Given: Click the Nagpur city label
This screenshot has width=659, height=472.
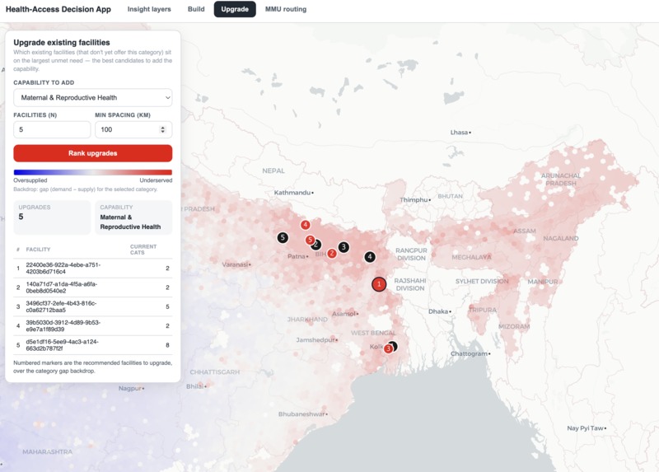Looking at the screenshot, I should (x=130, y=388).
